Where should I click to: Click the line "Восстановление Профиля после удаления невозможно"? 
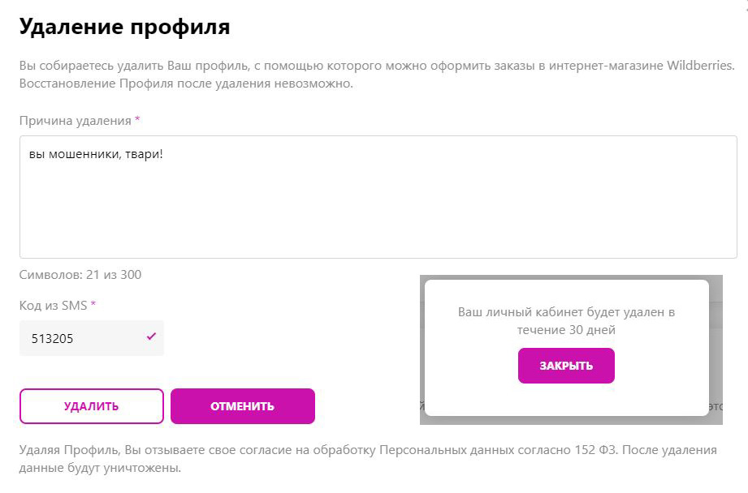(186, 84)
